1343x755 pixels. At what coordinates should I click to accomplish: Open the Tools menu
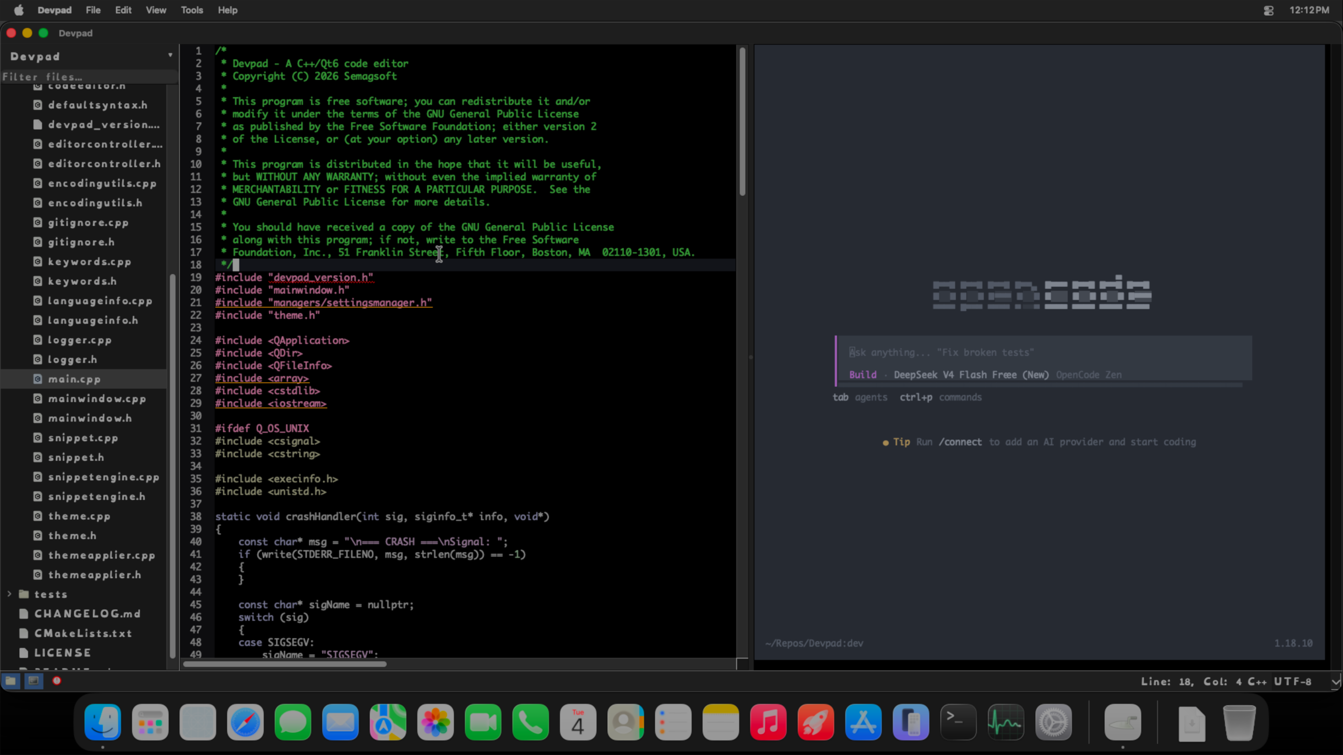coord(192,10)
